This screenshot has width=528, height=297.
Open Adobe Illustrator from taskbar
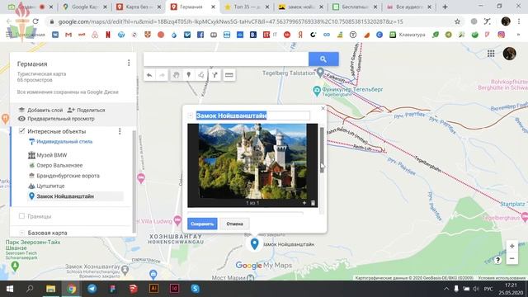pyautogui.click(x=153, y=289)
